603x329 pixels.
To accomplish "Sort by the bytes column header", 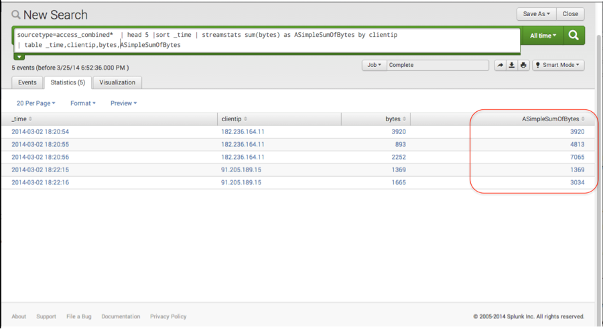I will (x=395, y=119).
